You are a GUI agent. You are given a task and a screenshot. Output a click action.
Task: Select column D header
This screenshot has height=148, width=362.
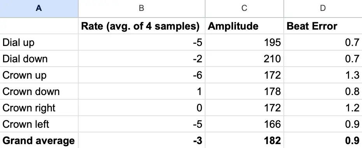(323, 9)
